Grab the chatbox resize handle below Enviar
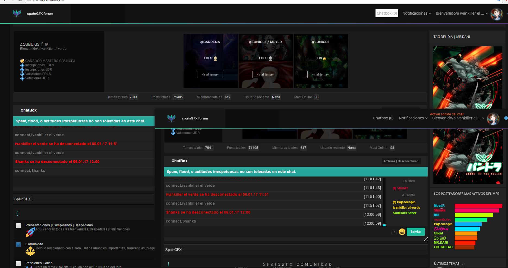Image resolution: width=508 pixels, height=268 pixels. [x=426, y=239]
